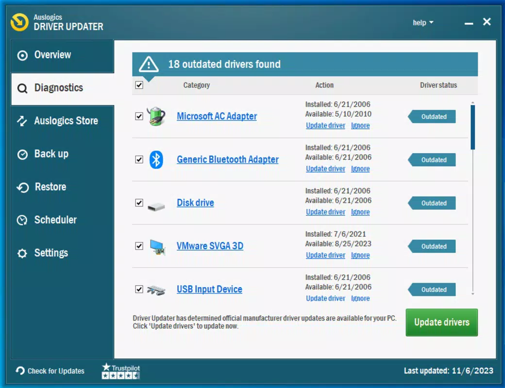Screen dimensions: 505x388
Task: Click the green Update drivers button
Action: tap(441, 323)
